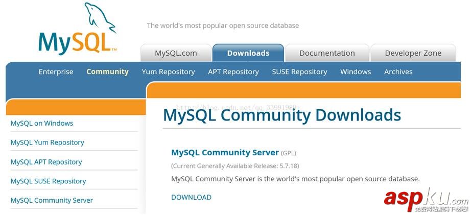Viewport: 471px width, 215px height.
Task: Choose Windows in the navigation bar
Action: tap(356, 72)
